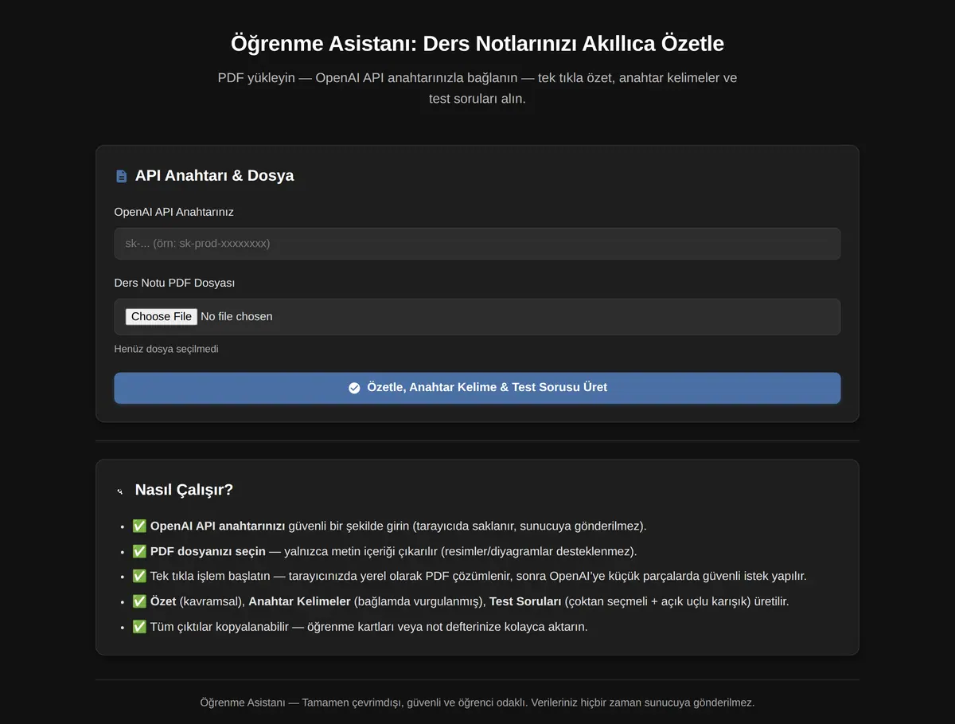Click the 'Henüz dosya seçilmedi' status text
The image size is (955, 724).
pos(166,349)
